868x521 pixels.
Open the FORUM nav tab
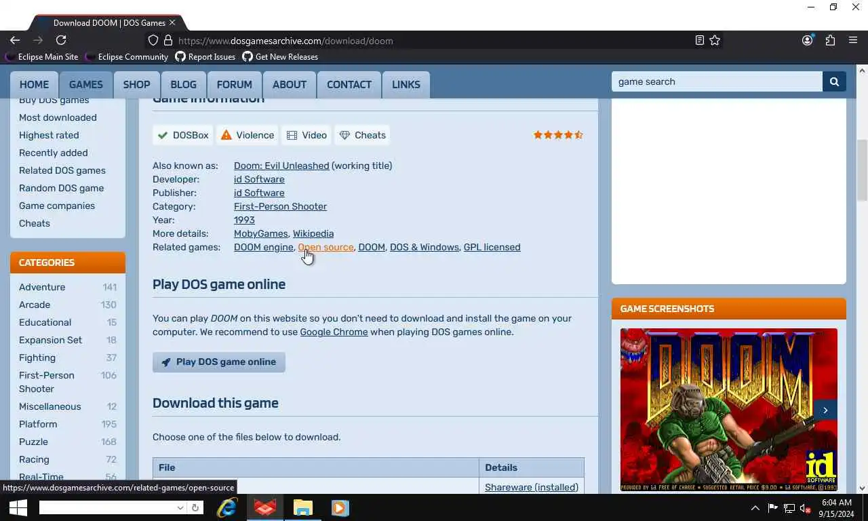234,85
